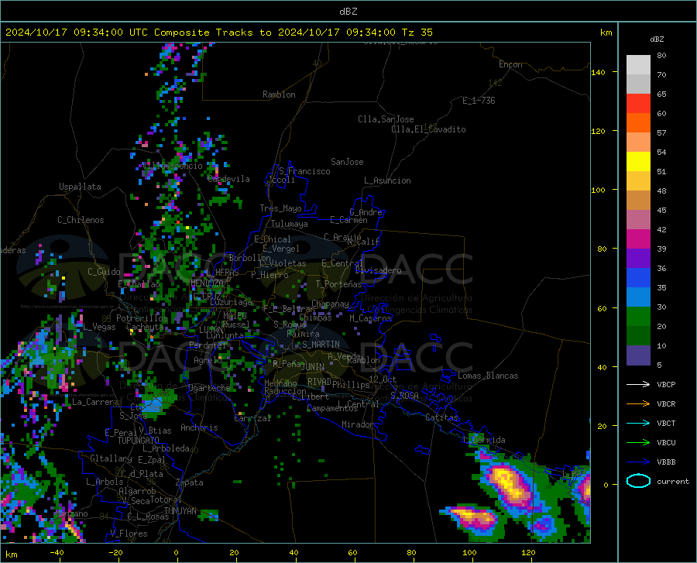Click the 'RIVAD' map label
Viewport: 697px width, 563px height.
point(319,382)
